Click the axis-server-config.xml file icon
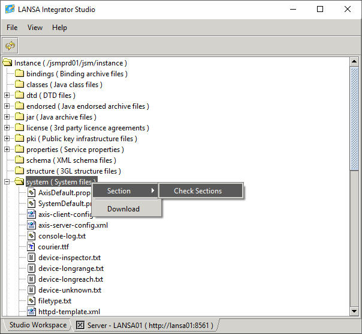The height and width of the screenshot is (334, 362). [x=32, y=225]
